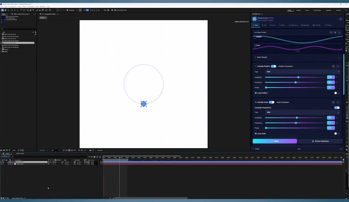Click the Project panel search field
The height and width of the screenshot is (202, 349).
tap(18, 29)
